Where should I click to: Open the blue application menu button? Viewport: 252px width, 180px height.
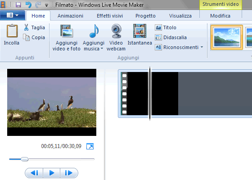[x=13, y=15]
